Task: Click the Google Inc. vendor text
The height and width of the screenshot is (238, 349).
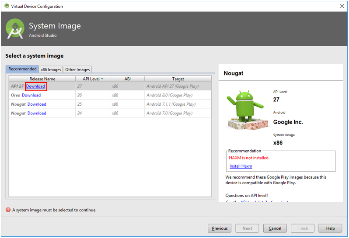Action: [288, 122]
